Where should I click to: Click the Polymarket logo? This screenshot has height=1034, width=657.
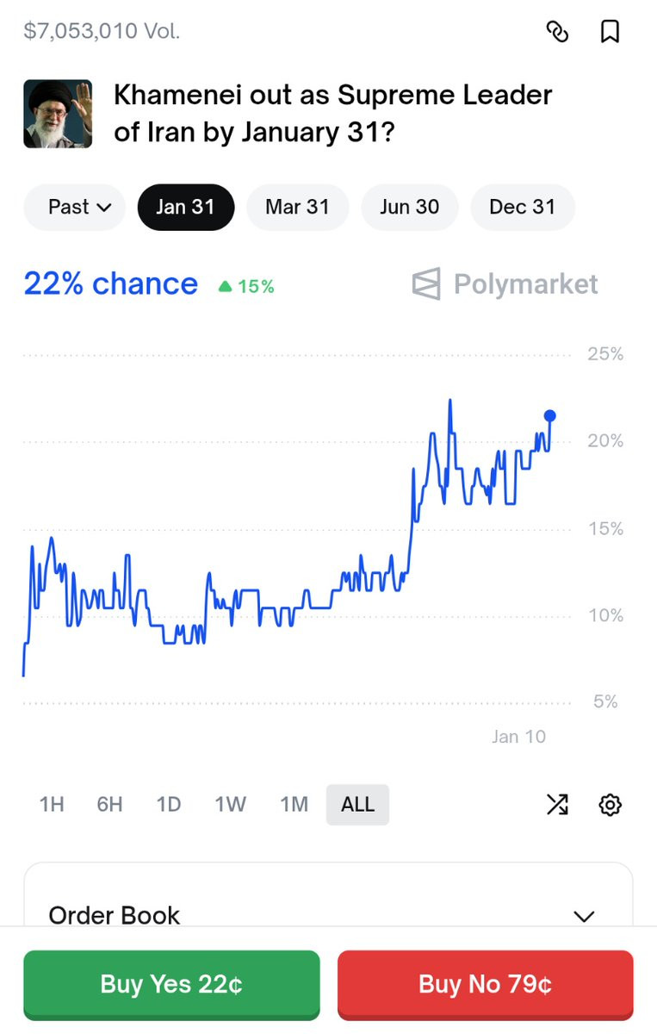point(505,283)
